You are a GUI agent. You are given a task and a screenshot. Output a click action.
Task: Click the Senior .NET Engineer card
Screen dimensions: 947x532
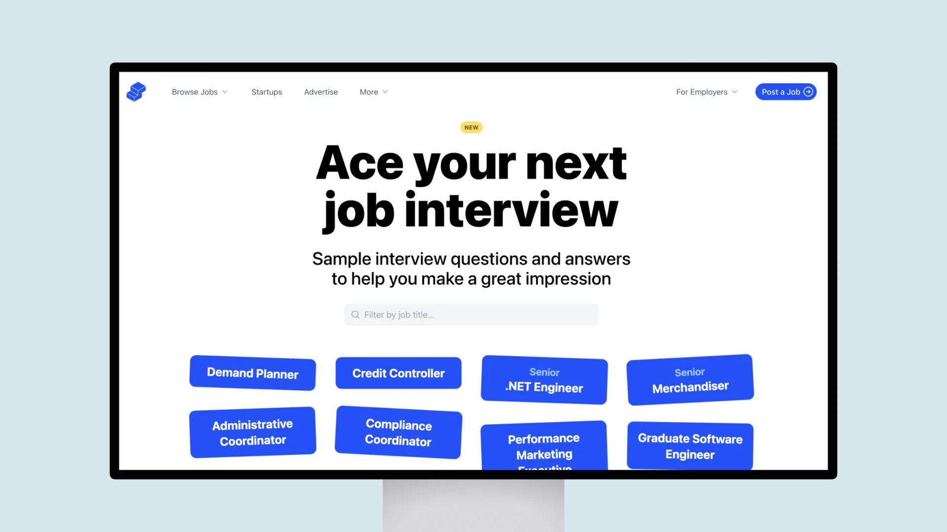(x=545, y=380)
